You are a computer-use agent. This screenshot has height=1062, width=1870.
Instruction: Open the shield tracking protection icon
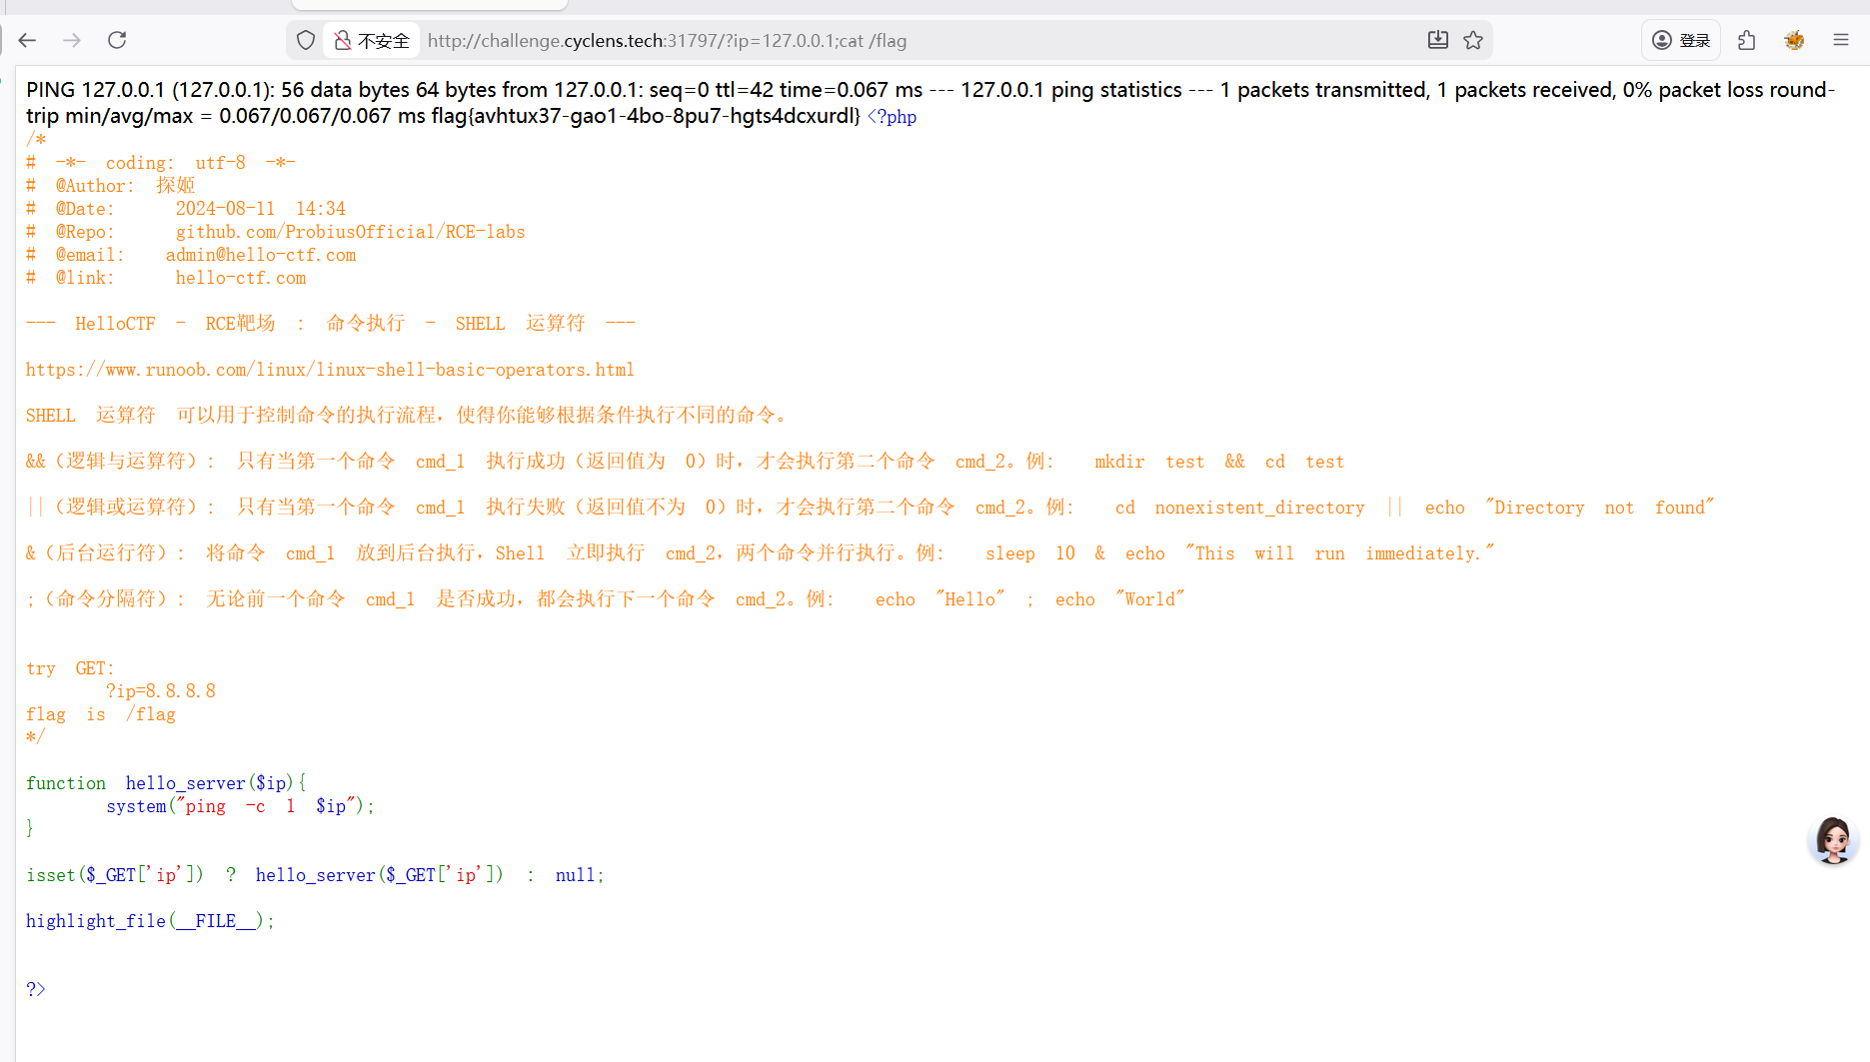click(x=306, y=40)
